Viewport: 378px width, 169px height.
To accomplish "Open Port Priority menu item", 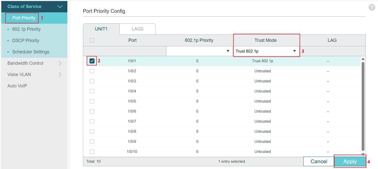I will pos(24,18).
